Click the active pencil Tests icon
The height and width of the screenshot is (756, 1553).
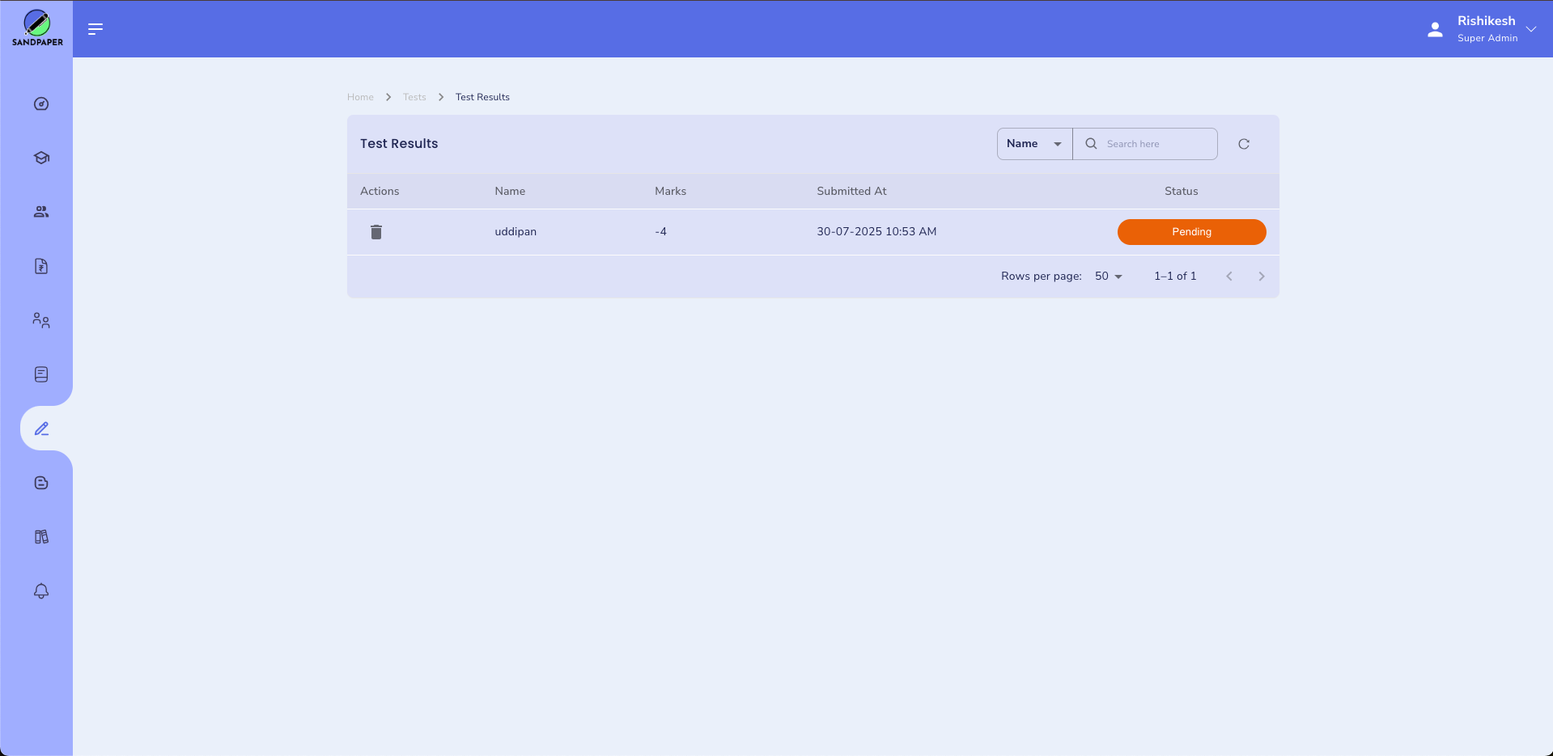[x=41, y=429]
